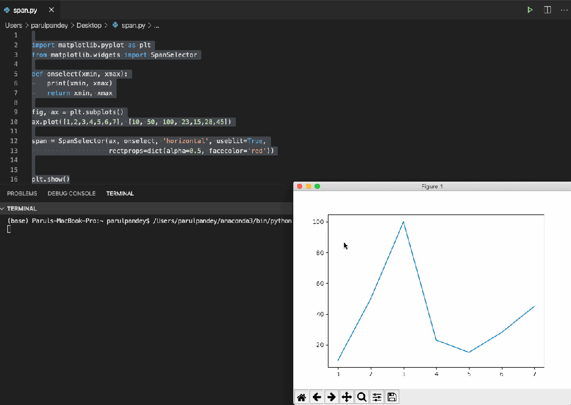The height and width of the screenshot is (405, 571).
Task: Click the Forward navigation arrow in the plot toolbar
Action: click(331, 397)
